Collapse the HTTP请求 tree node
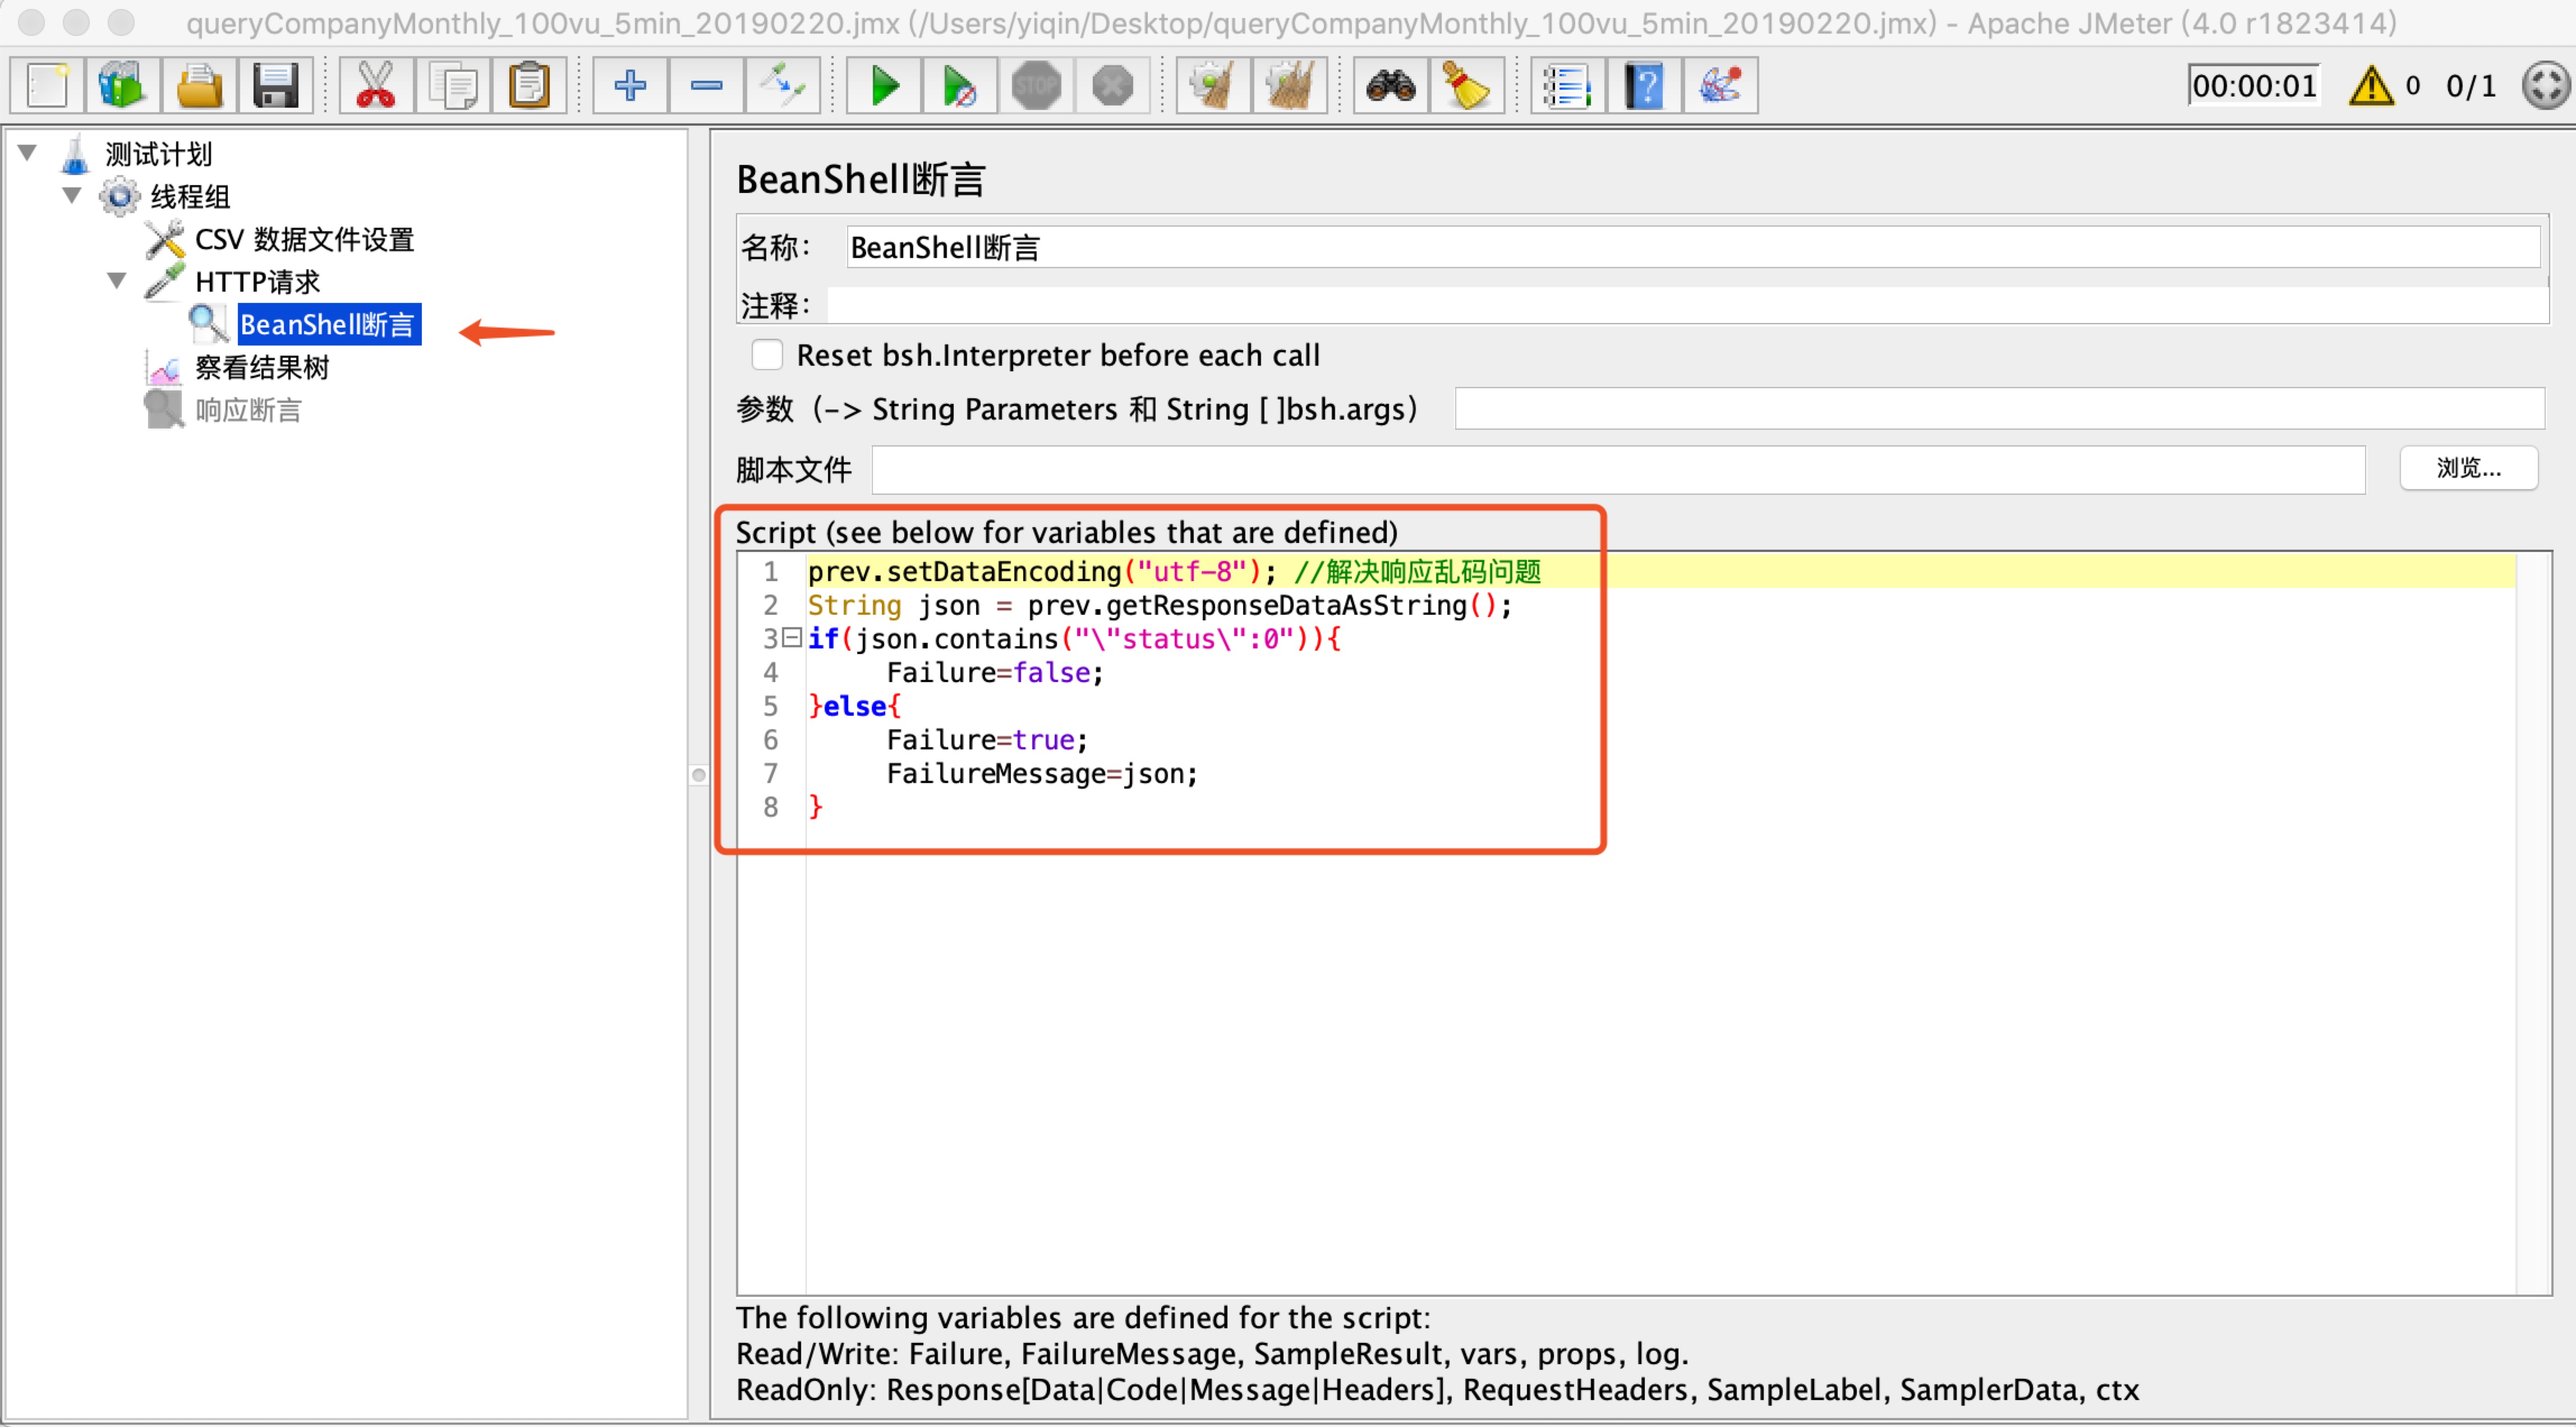This screenshot has width=2576, height=1427. coord(117,281)
